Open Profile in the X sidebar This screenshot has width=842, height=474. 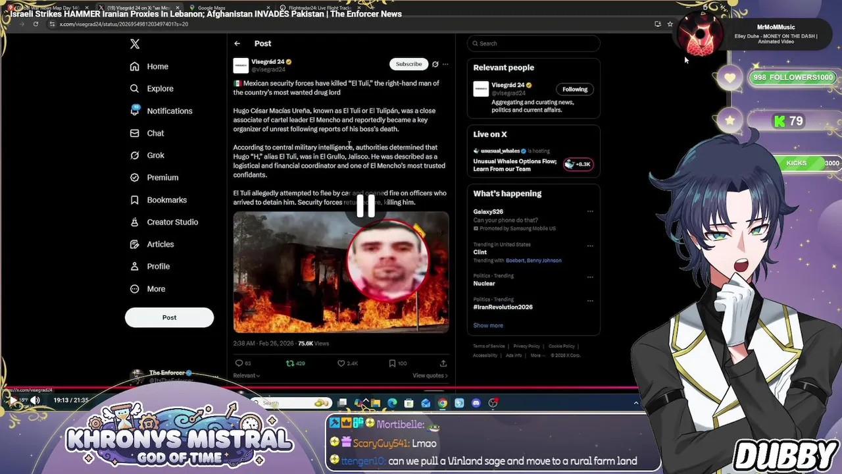pyautogui.click(x=149, y=267)
